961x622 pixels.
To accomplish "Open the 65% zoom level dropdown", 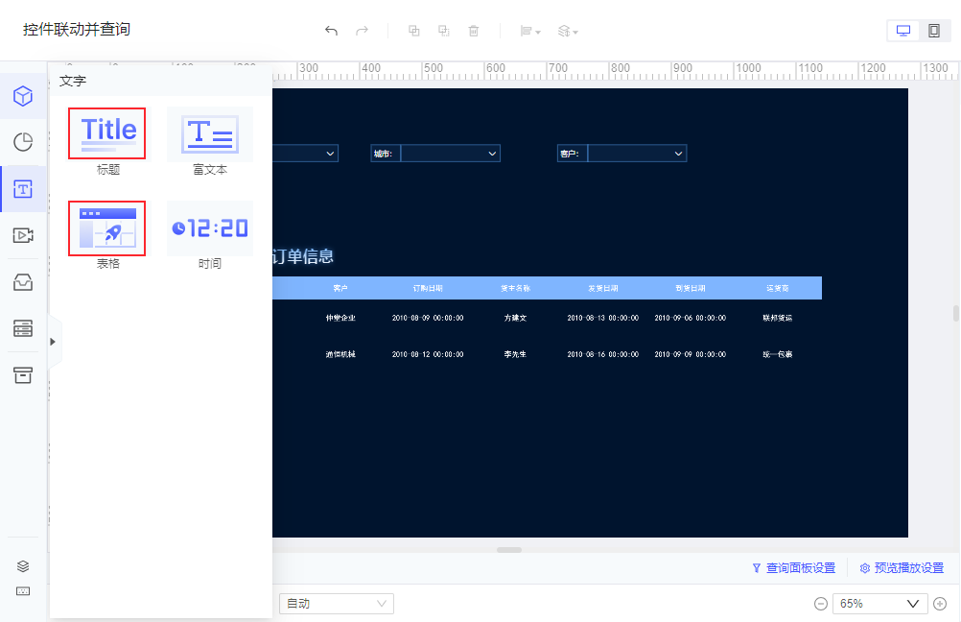I will coord(880,604).
